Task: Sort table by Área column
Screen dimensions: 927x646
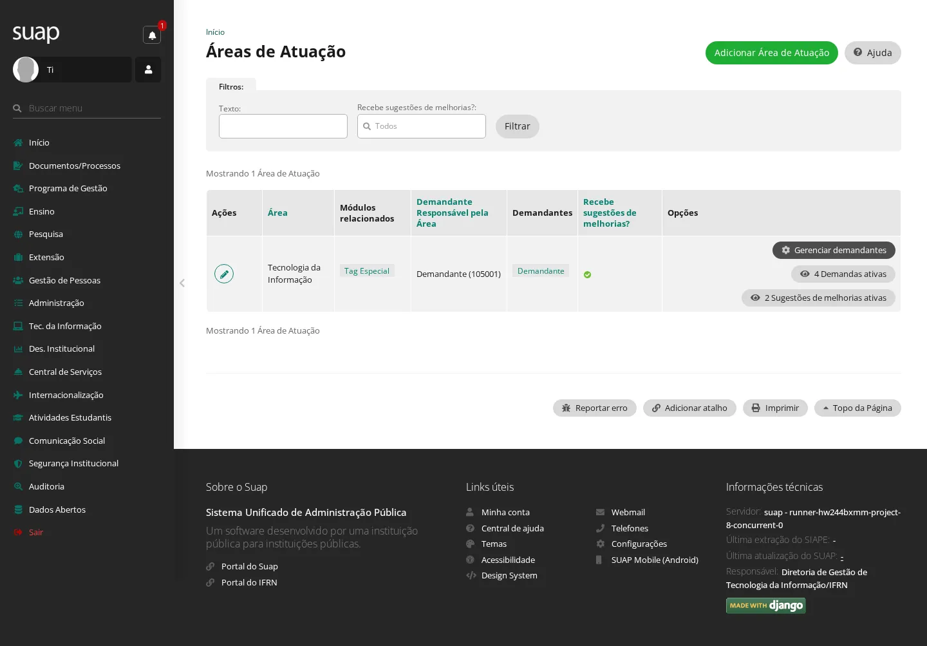Action: (x=277, y=213)
